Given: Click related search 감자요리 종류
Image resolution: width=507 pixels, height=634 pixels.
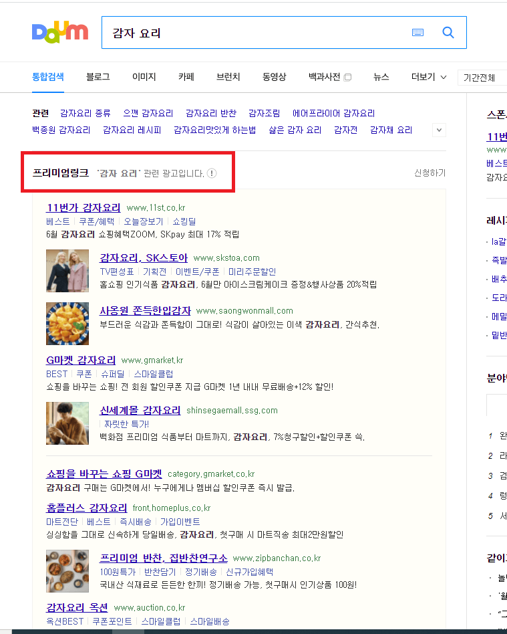Looking at the screenshot, I should click(x=86, y=113).
